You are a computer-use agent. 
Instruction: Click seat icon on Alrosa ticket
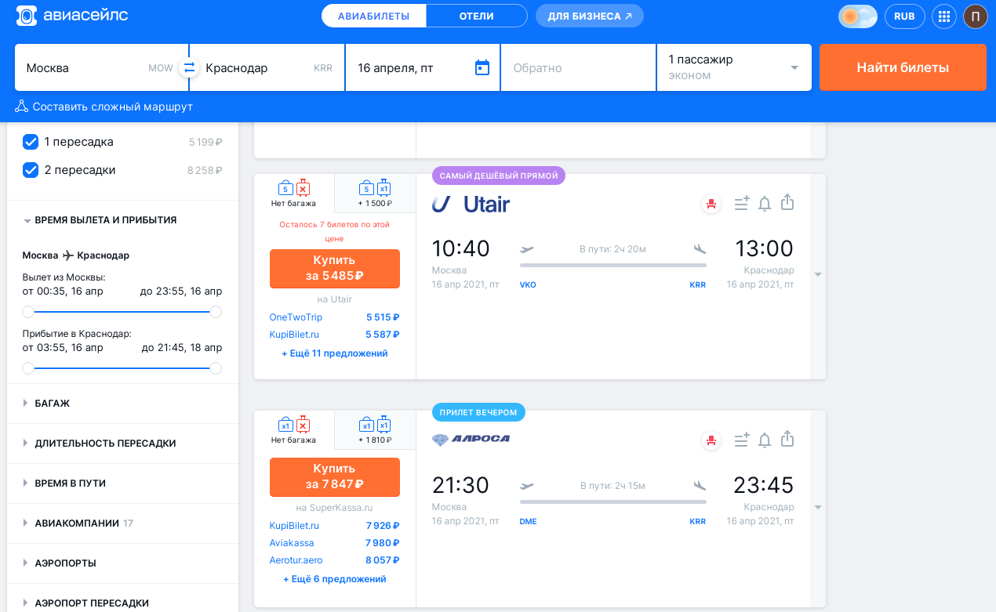click(x=711, y=440)
